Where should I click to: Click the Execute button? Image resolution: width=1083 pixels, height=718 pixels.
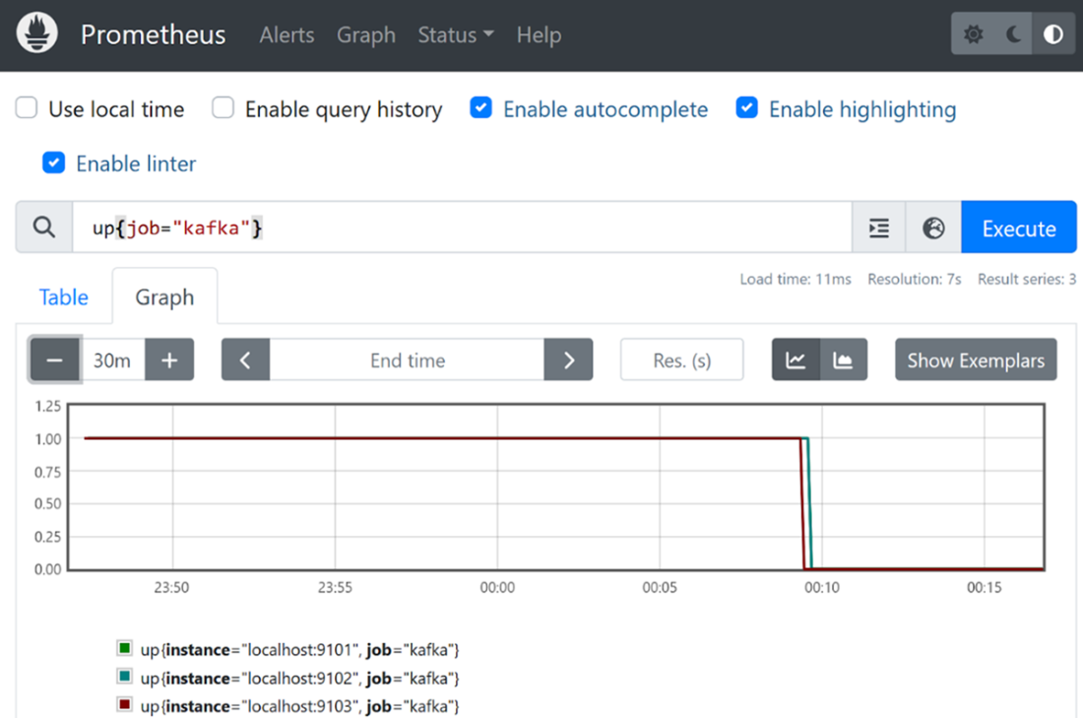coord(1019,228)
